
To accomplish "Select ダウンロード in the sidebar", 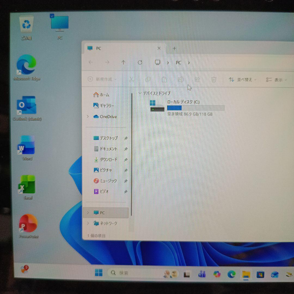I will [x=108, y=160].
